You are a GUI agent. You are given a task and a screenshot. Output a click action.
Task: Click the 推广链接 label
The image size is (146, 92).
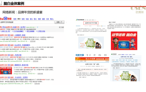(x=61, y=27)
